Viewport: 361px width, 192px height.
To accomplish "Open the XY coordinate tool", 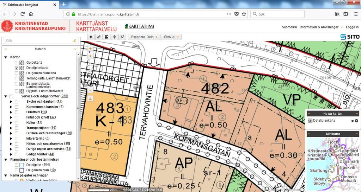I will pos(122,37).
